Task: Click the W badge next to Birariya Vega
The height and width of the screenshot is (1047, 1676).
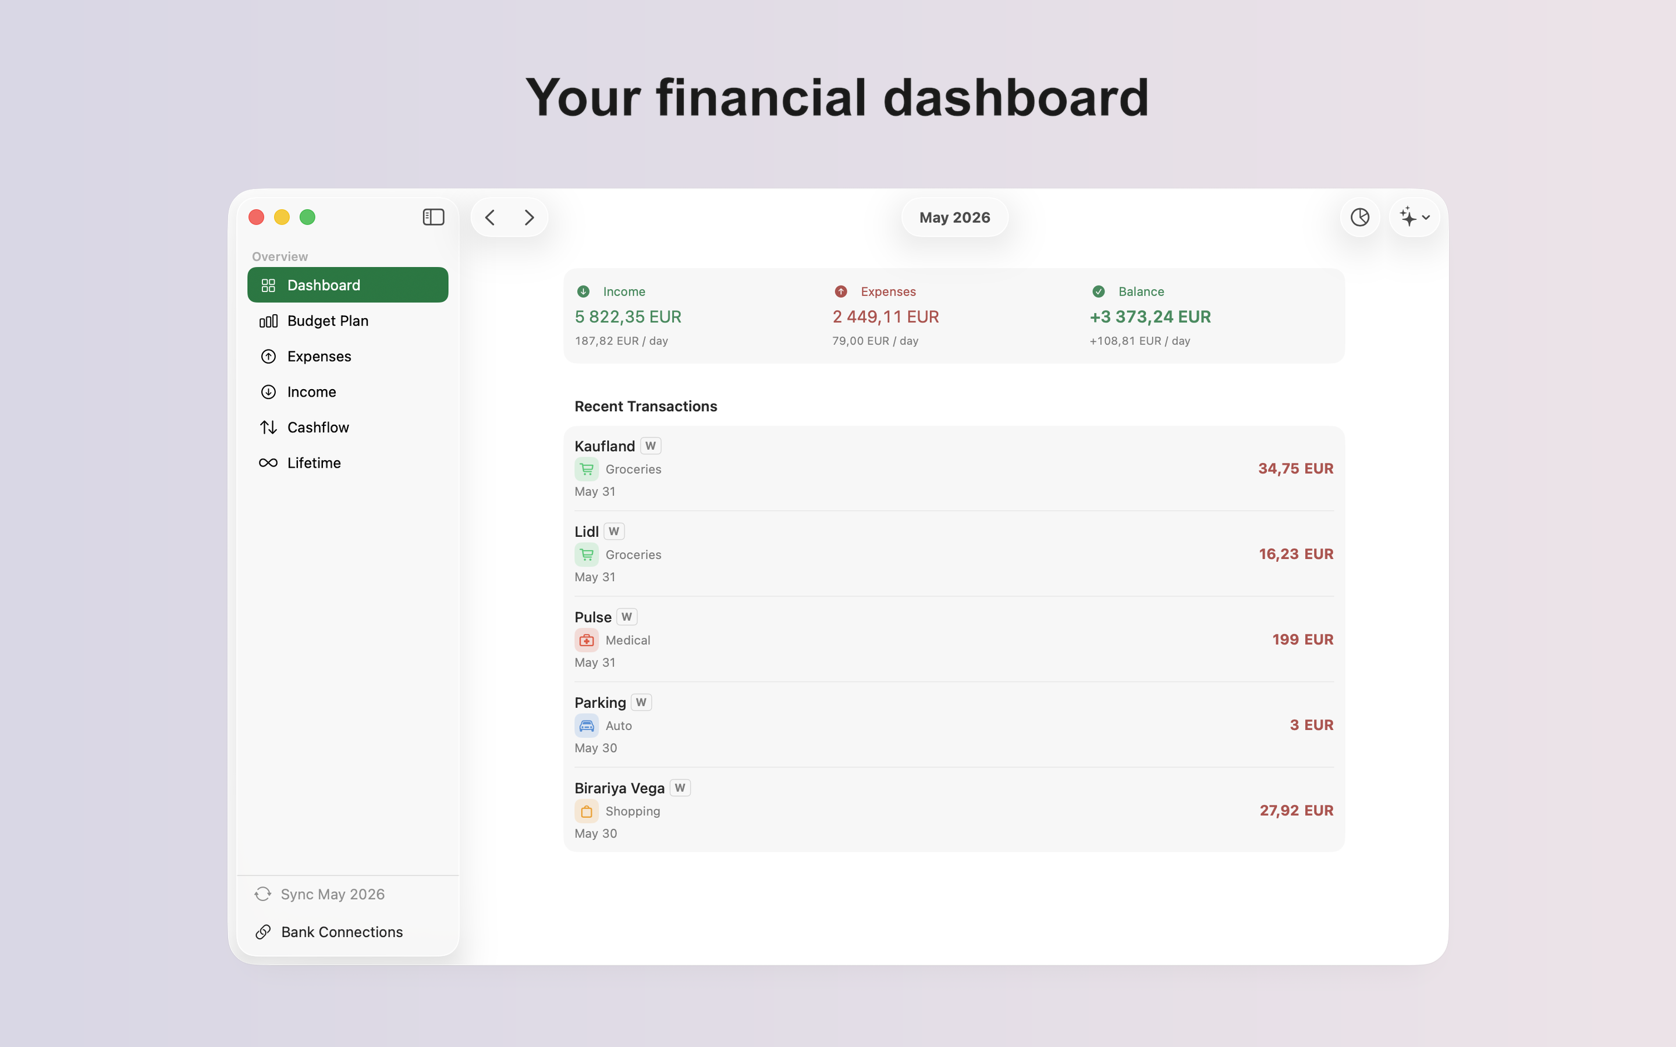Action: click(680, 788)
